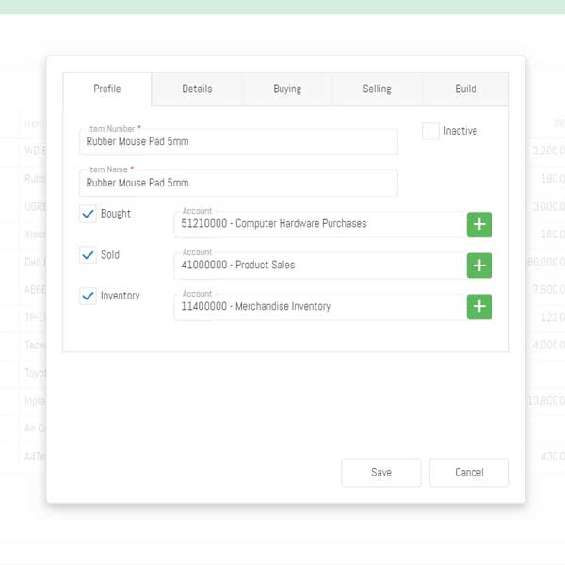Viewport: 565px width, 565px height.
Task: Click the Item Number input field
Action: (238, 142)
